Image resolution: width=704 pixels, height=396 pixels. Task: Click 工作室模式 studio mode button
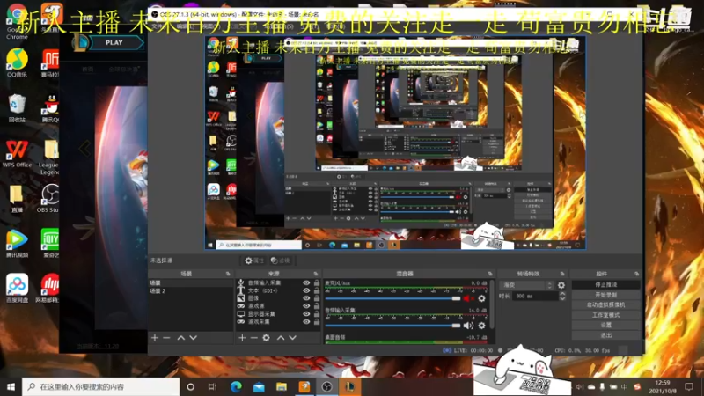pyautogui.click(x=605, y=315)
